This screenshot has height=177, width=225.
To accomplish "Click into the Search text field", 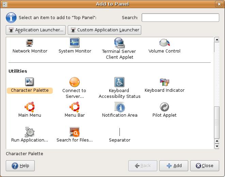I will click(x=180, y=18).
